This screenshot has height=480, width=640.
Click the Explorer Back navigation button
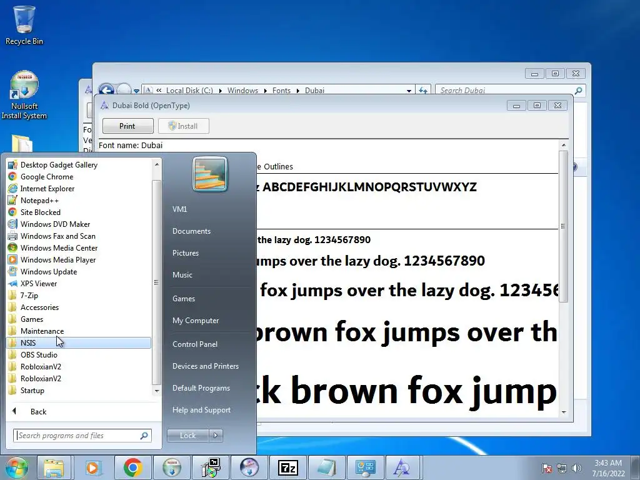point(106,89)
